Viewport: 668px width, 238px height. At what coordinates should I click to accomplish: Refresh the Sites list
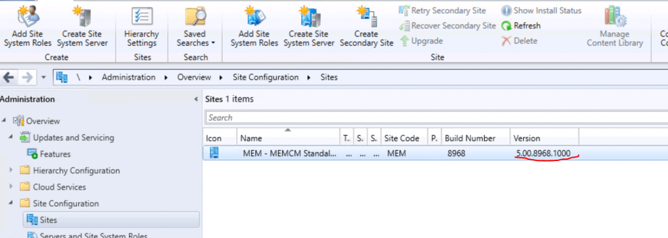pyautogui.click(x=521, y=26)
